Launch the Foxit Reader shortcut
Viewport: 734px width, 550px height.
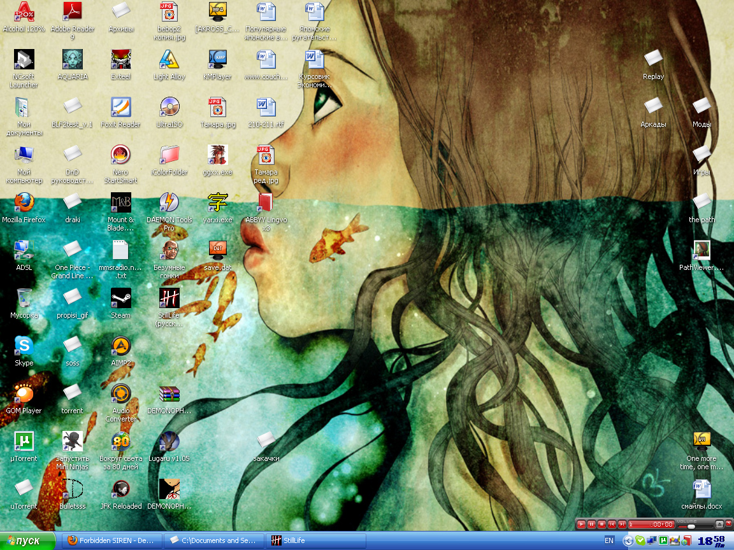tap(121, 113)
